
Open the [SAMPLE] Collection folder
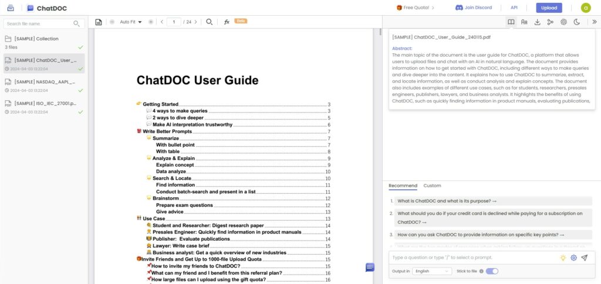[44, 42]
